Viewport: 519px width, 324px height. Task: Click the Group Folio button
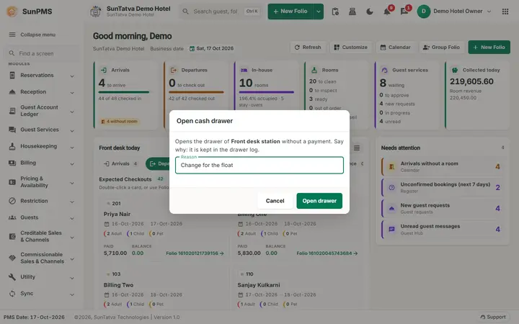tap(442, 48)
